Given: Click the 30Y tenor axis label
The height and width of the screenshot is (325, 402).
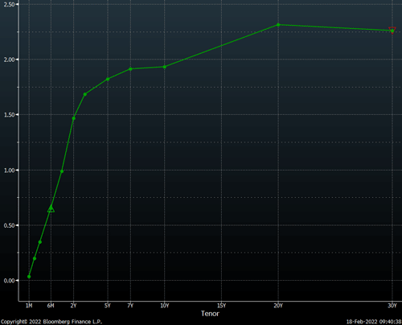Looking at the screenshot, I should [x=392, y=306].
